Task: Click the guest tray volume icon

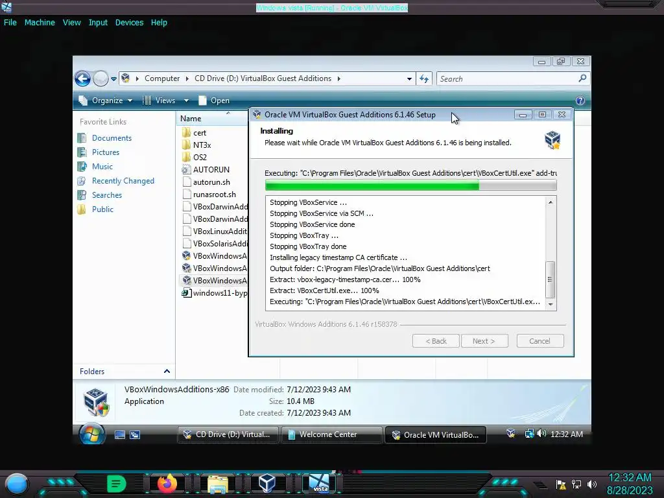Action: (541, 434)
